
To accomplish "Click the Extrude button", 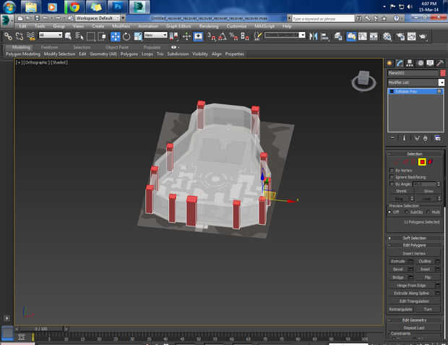I will [x=397, y=260].
